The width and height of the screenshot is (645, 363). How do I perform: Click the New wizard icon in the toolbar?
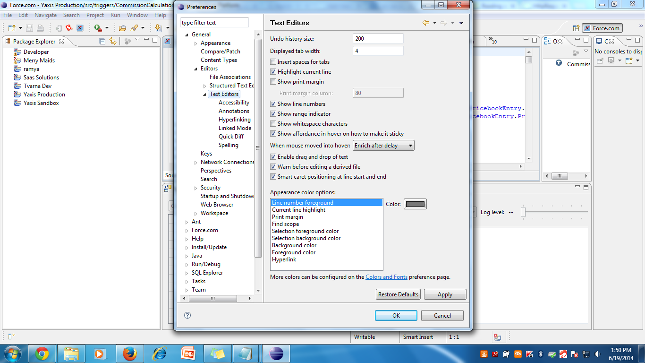pyautogui.click(x=12, y=27)
